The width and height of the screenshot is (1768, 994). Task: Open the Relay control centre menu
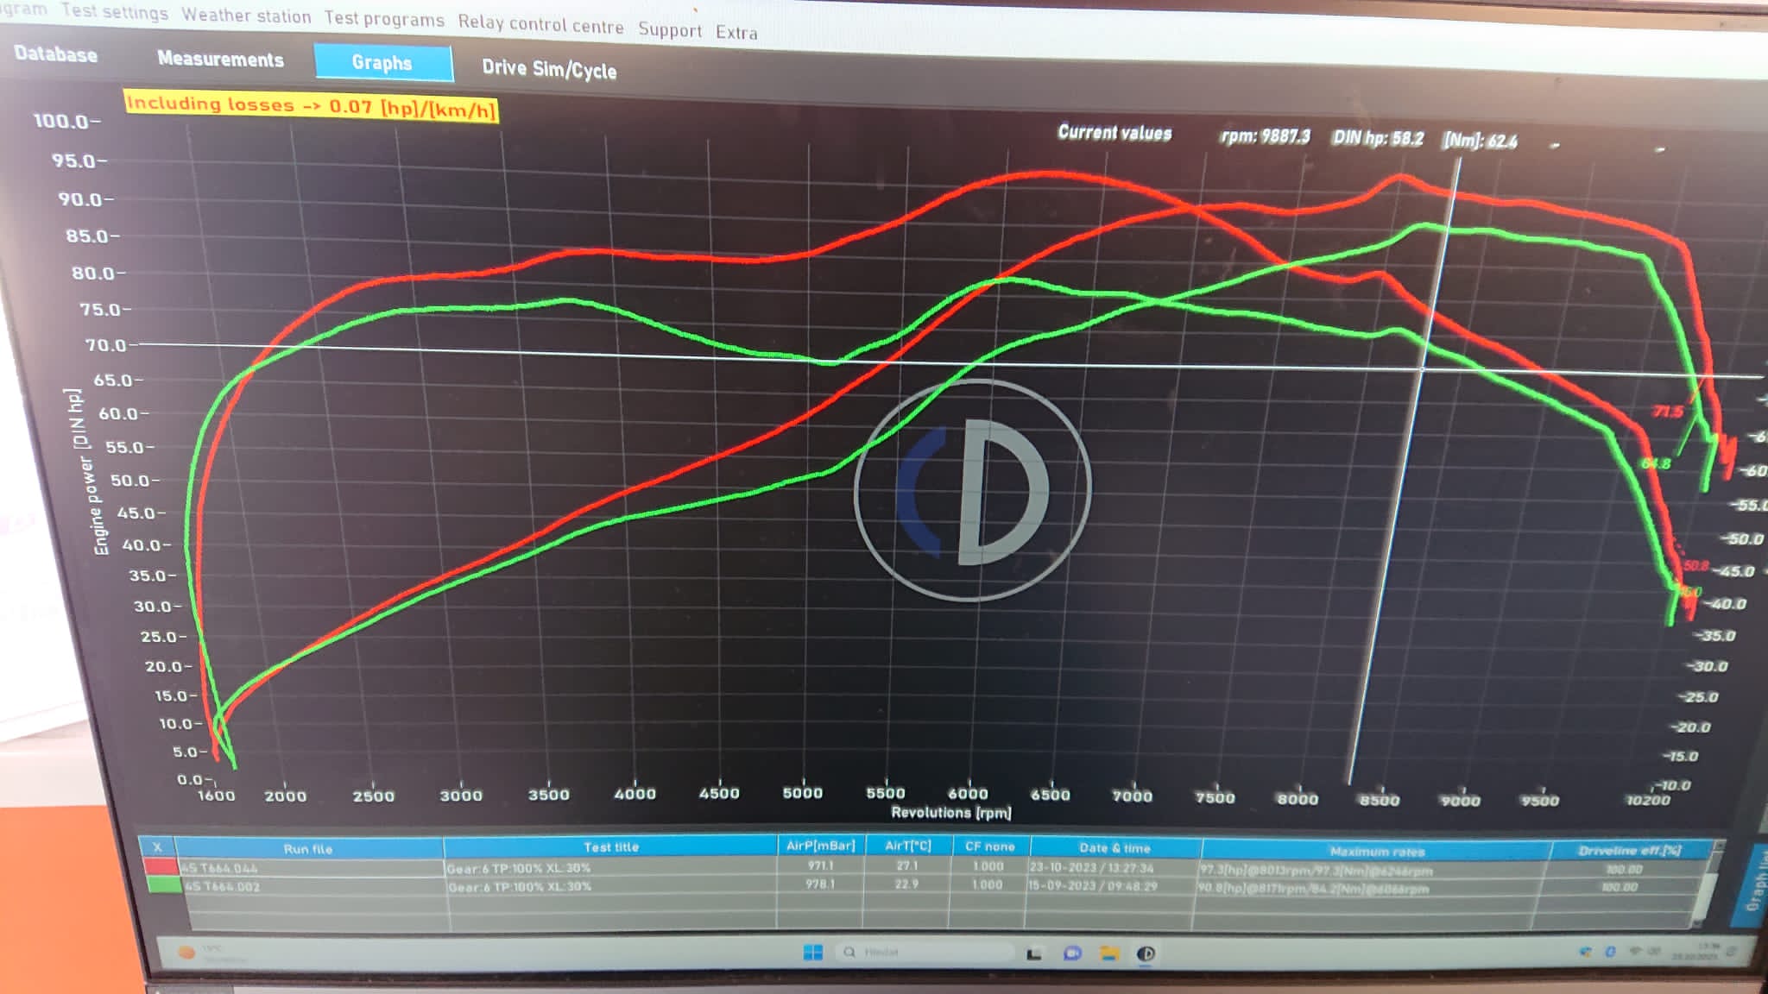click(540, 24)
